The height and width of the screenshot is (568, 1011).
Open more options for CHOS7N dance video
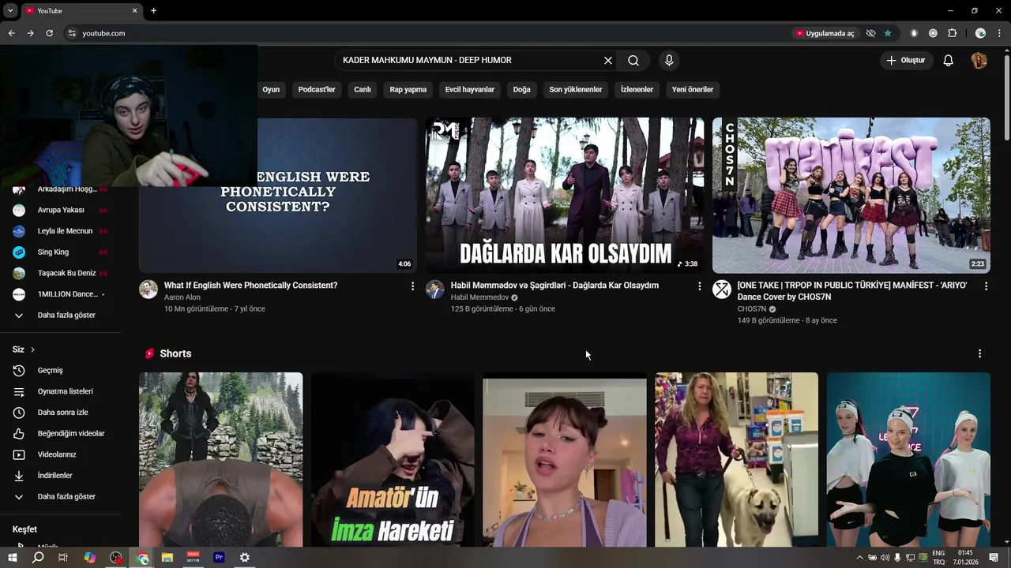pyautogui.click(x=986, y=286)
